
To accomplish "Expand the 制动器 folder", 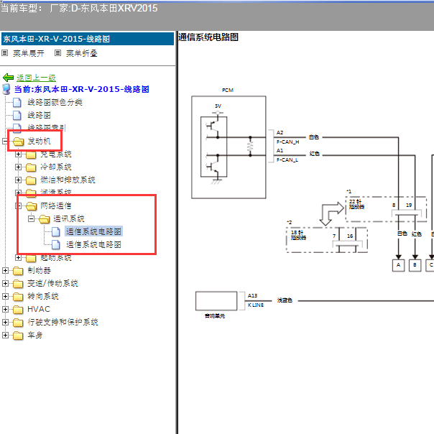I will tap(5, 270).
